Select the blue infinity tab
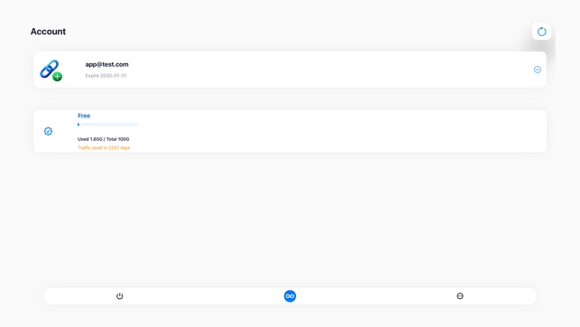Viewport: 580px width, 327px height. (290, 296)
